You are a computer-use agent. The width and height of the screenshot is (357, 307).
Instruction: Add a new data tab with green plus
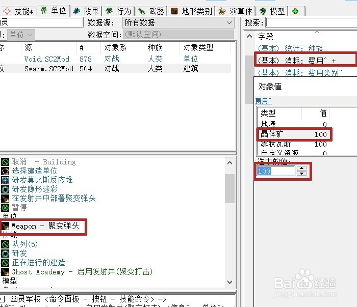point(295,11)
